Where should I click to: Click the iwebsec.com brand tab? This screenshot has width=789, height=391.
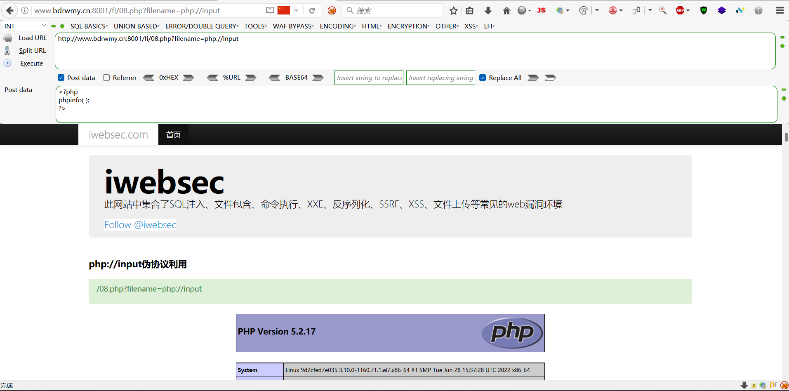coord(118,134)
